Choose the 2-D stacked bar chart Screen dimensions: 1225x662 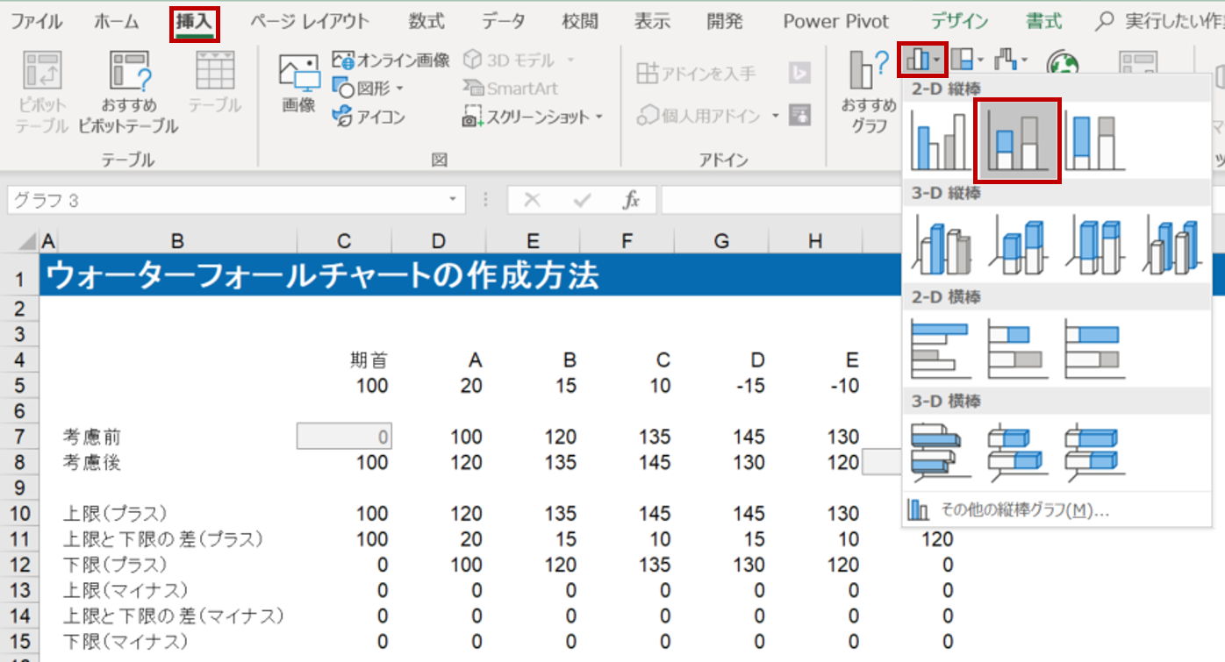(x=1017, y=349)
